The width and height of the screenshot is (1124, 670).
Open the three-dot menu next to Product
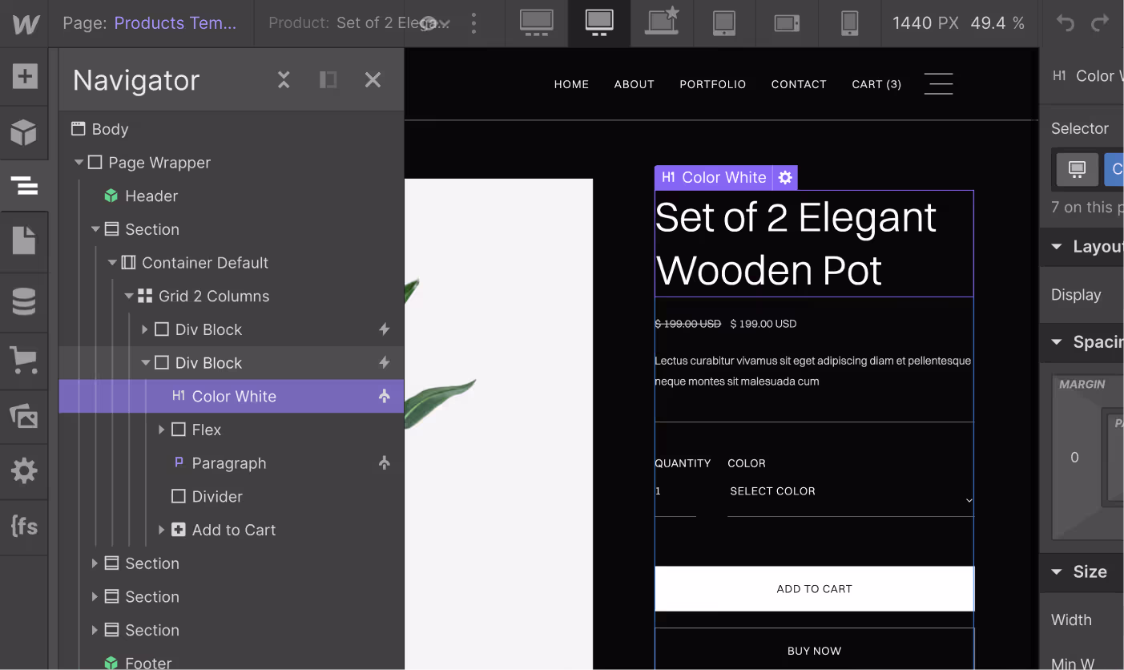pyautogui.click(x=473, y=23)
